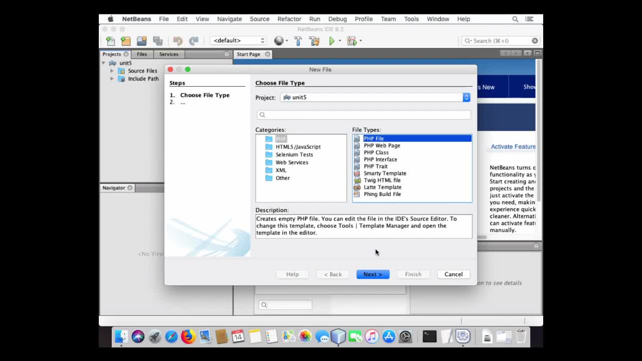Open Calendar from the dock
The width and height of the screenshot is (642, 361).
coord(238,336)
